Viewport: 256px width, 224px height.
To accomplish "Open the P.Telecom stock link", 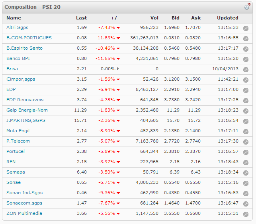I will click(18, 141).
